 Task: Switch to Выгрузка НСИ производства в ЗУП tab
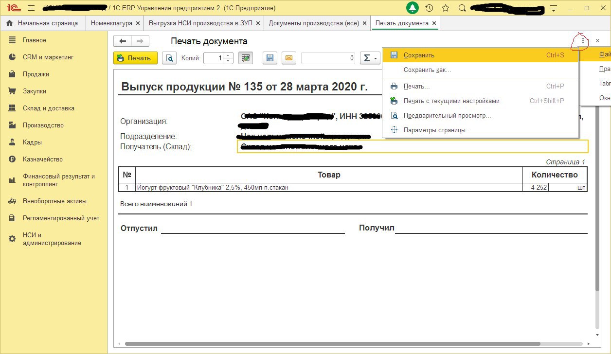[x=201, y=23]
